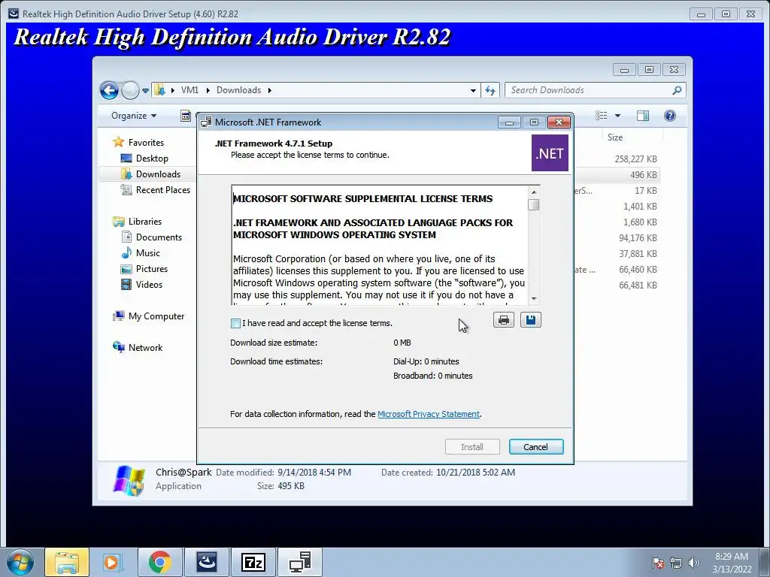The height and width of the screenshot is (577, 770).
Task: Open the Windows Start menu
Action: [x=20, y=563]
